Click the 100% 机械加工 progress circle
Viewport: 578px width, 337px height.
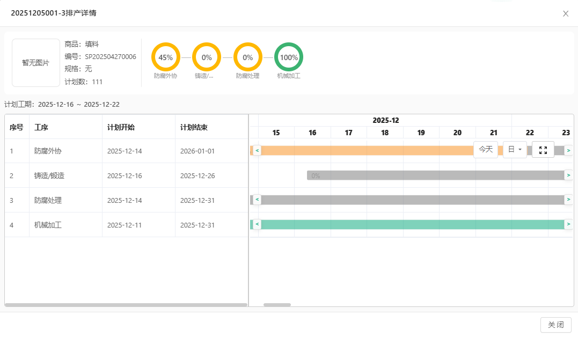pyautogui.click(x=289, y=57)
